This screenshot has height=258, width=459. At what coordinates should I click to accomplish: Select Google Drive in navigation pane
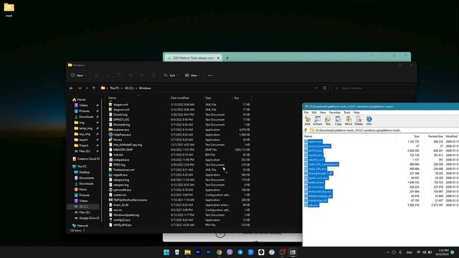pyautogui.click(x=87, y=218)
